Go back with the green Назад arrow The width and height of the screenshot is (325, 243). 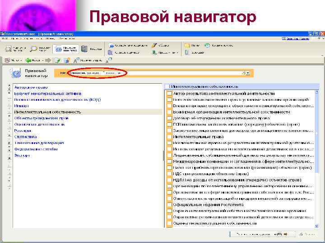coord(28,60)
